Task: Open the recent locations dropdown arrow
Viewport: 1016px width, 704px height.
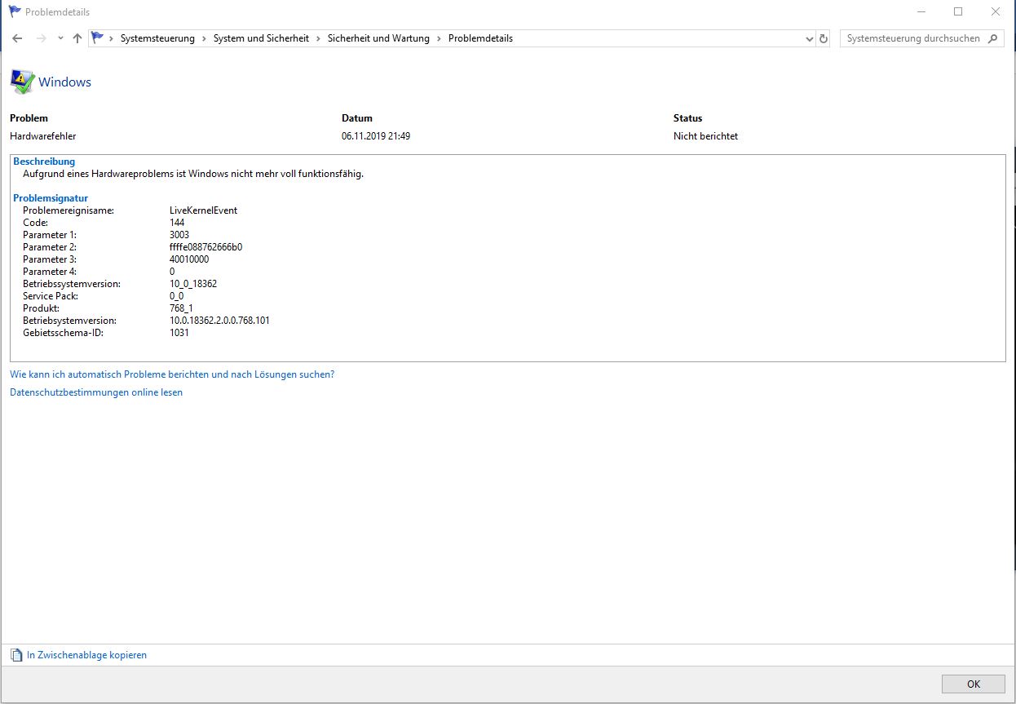Action: coord(60,39)
